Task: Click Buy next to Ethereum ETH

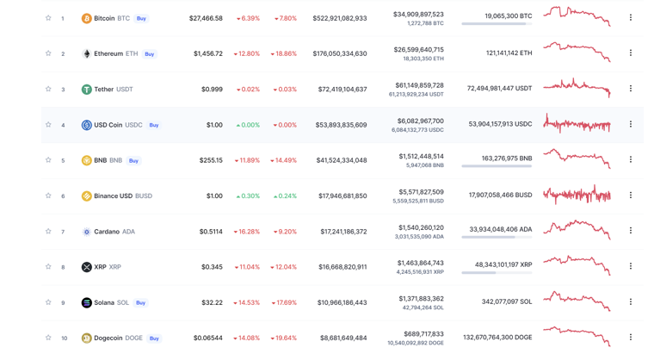Action: pyautogui.click(x=150, y=54)
